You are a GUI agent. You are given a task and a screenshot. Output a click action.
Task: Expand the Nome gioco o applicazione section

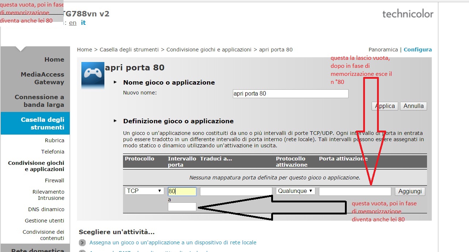pyautogui.click(x=115, y=82)
